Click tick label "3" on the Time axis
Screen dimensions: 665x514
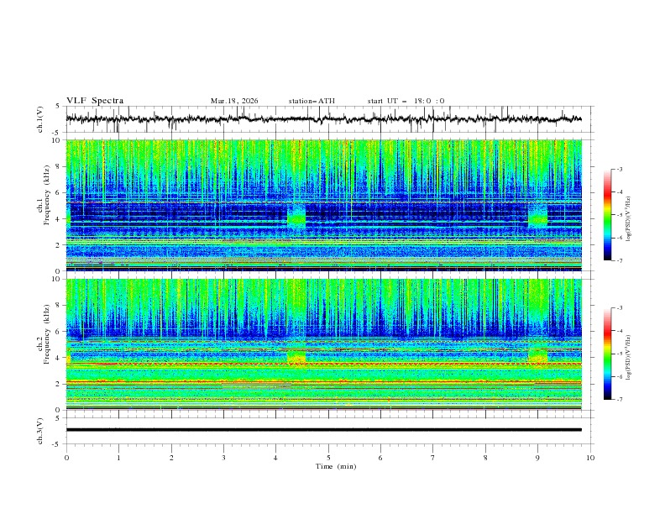(x=223, y=458)
